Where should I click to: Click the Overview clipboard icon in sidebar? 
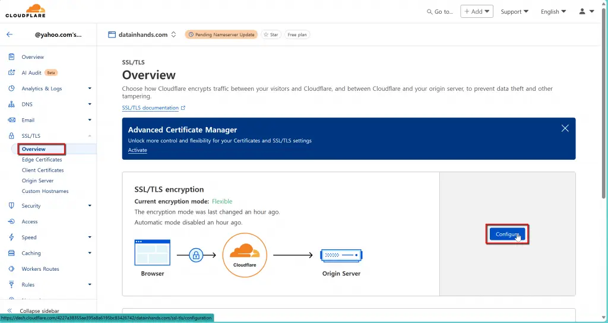tap(12, 57)
